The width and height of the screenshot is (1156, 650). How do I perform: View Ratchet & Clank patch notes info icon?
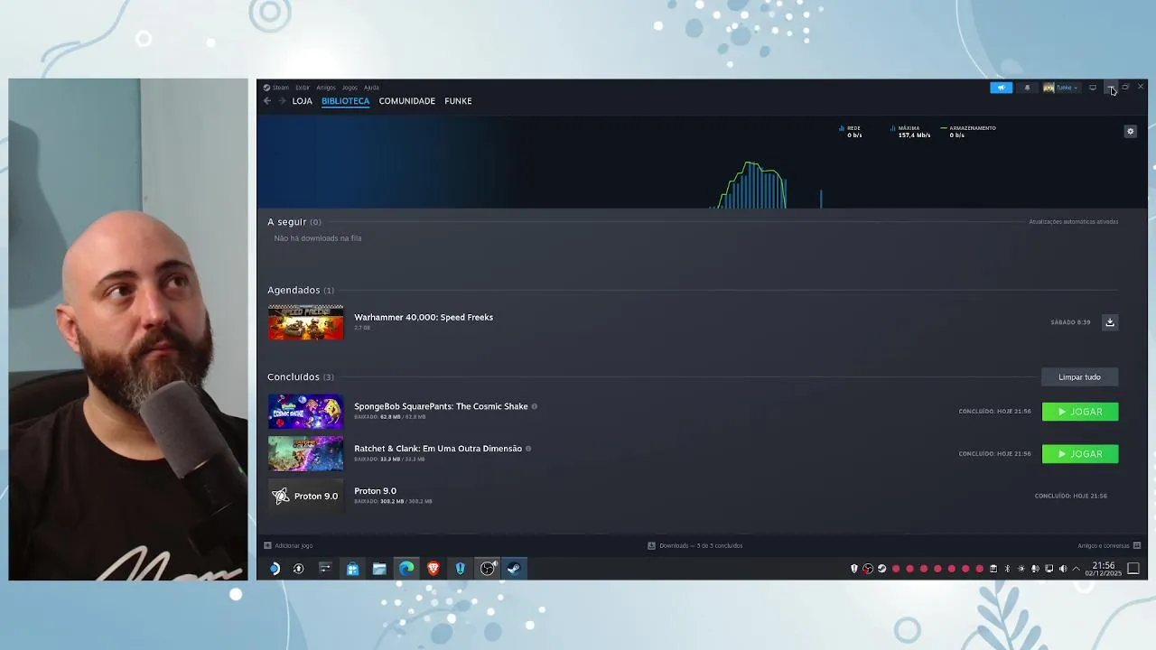528,449
